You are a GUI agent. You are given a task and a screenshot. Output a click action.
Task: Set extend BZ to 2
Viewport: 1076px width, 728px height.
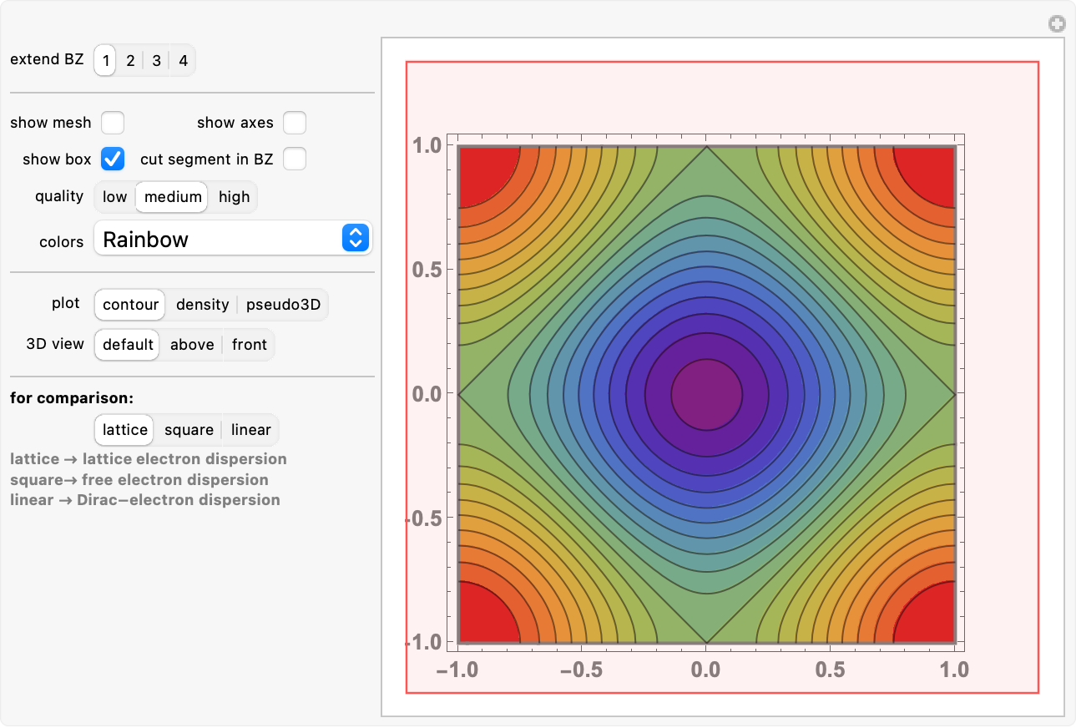click(x=130, y=60)
